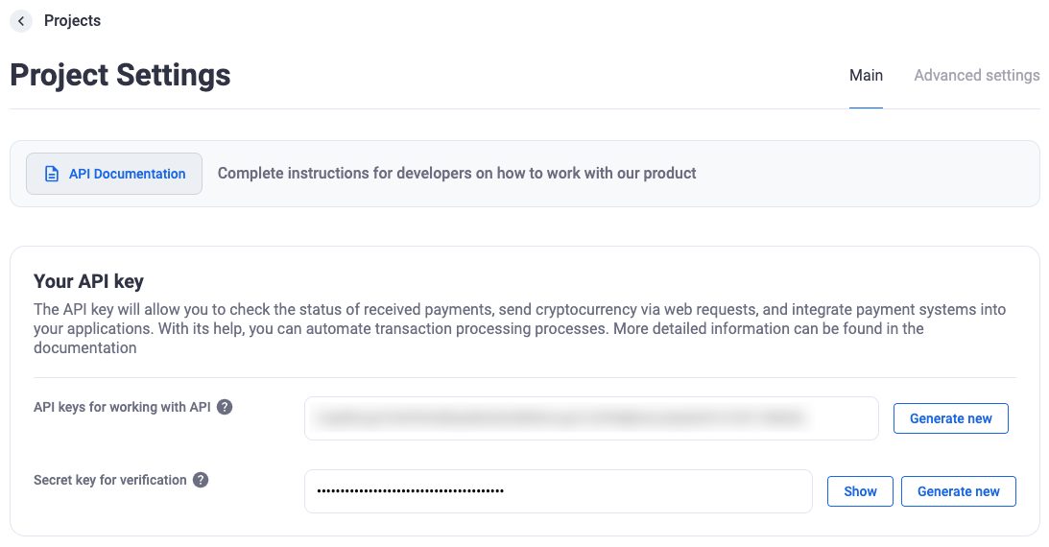This screenshot has width=1049, height=547.
Task: Click the back arrow next to Projects
Action: click(x=21, y=21)
